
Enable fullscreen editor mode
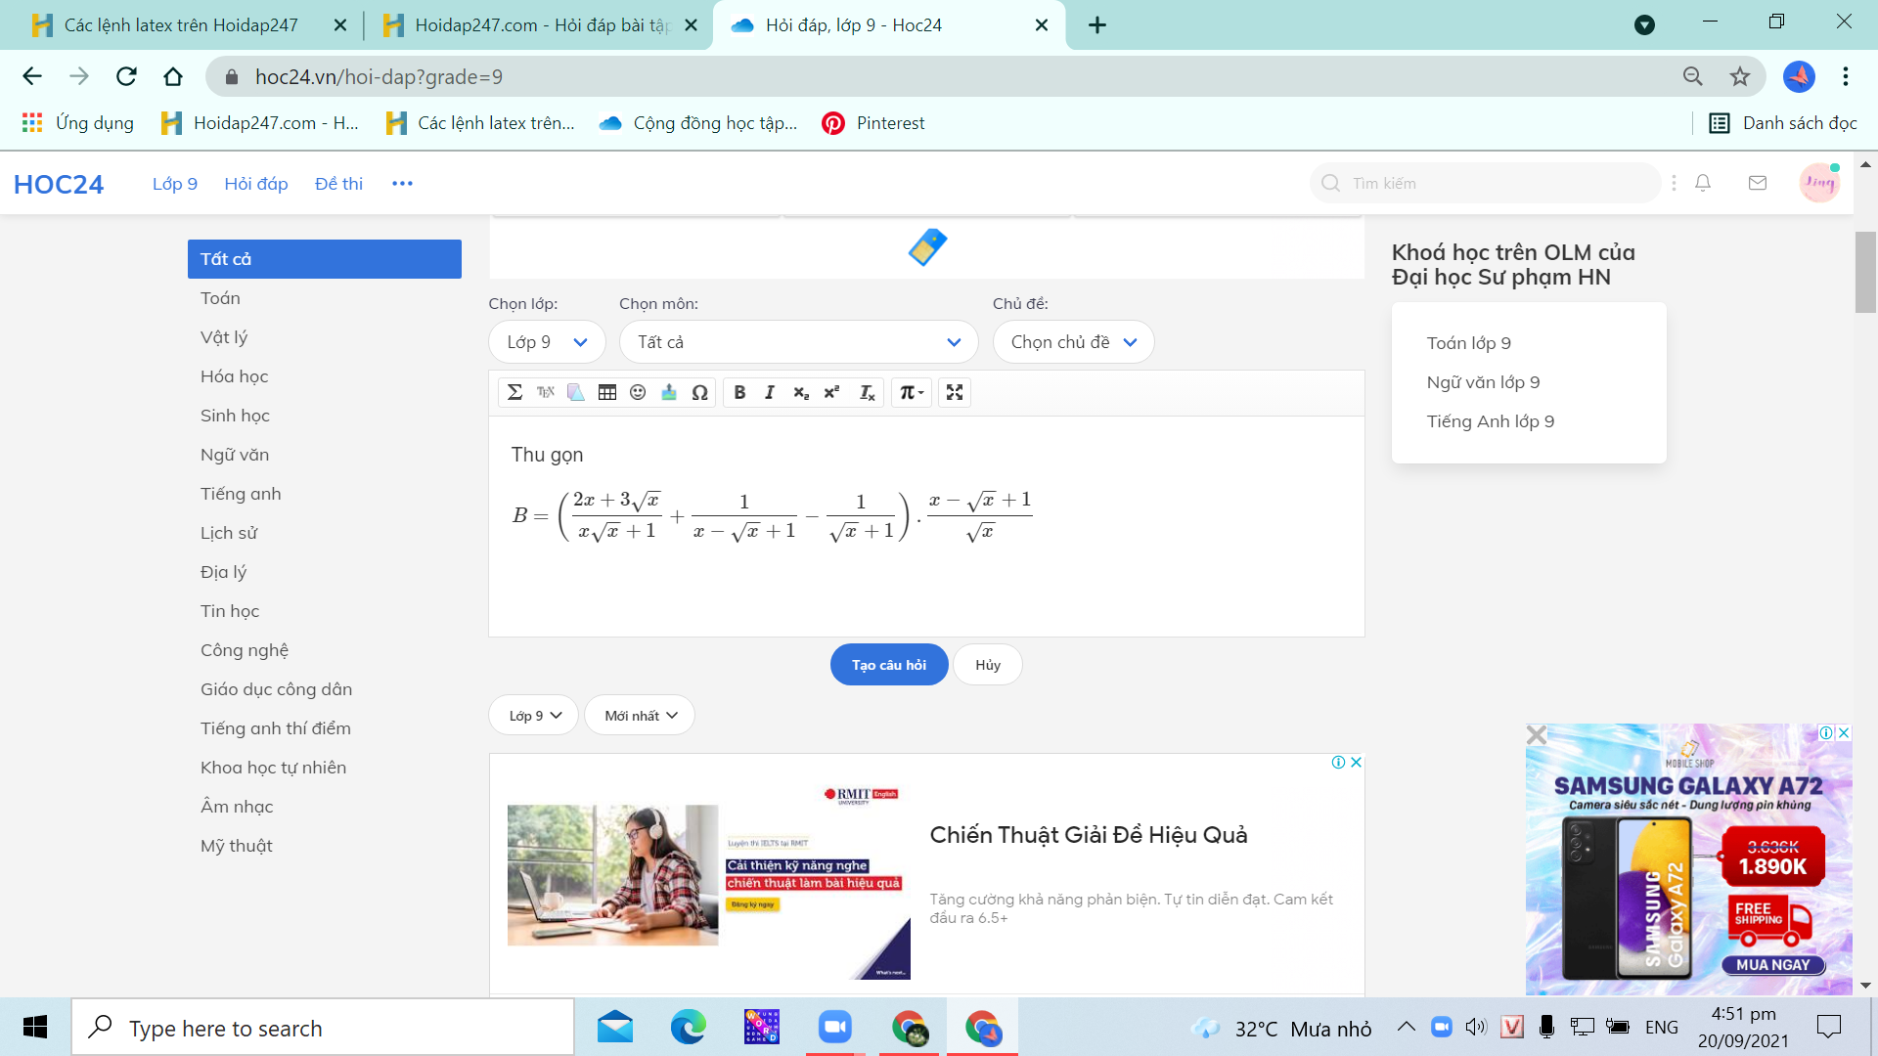pyautogui.click(x=956, y=392)
